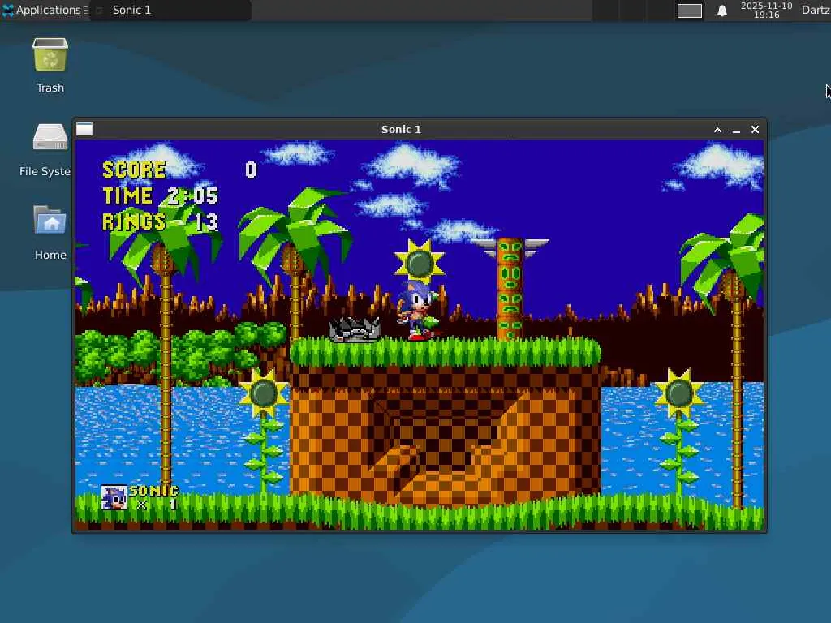Click the date and time clock
Viewport: 831px width, 623px height.
[x=766, y=10]
